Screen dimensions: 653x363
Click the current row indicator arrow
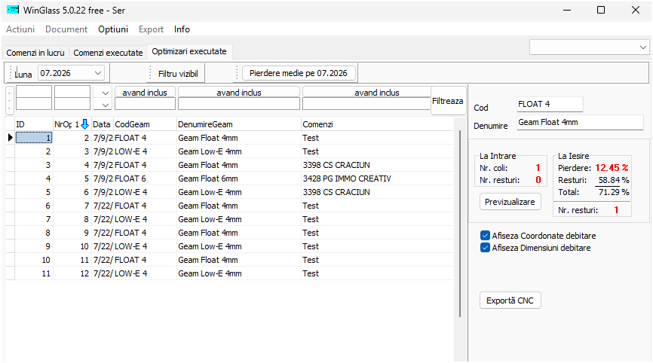tap(10, 138)
